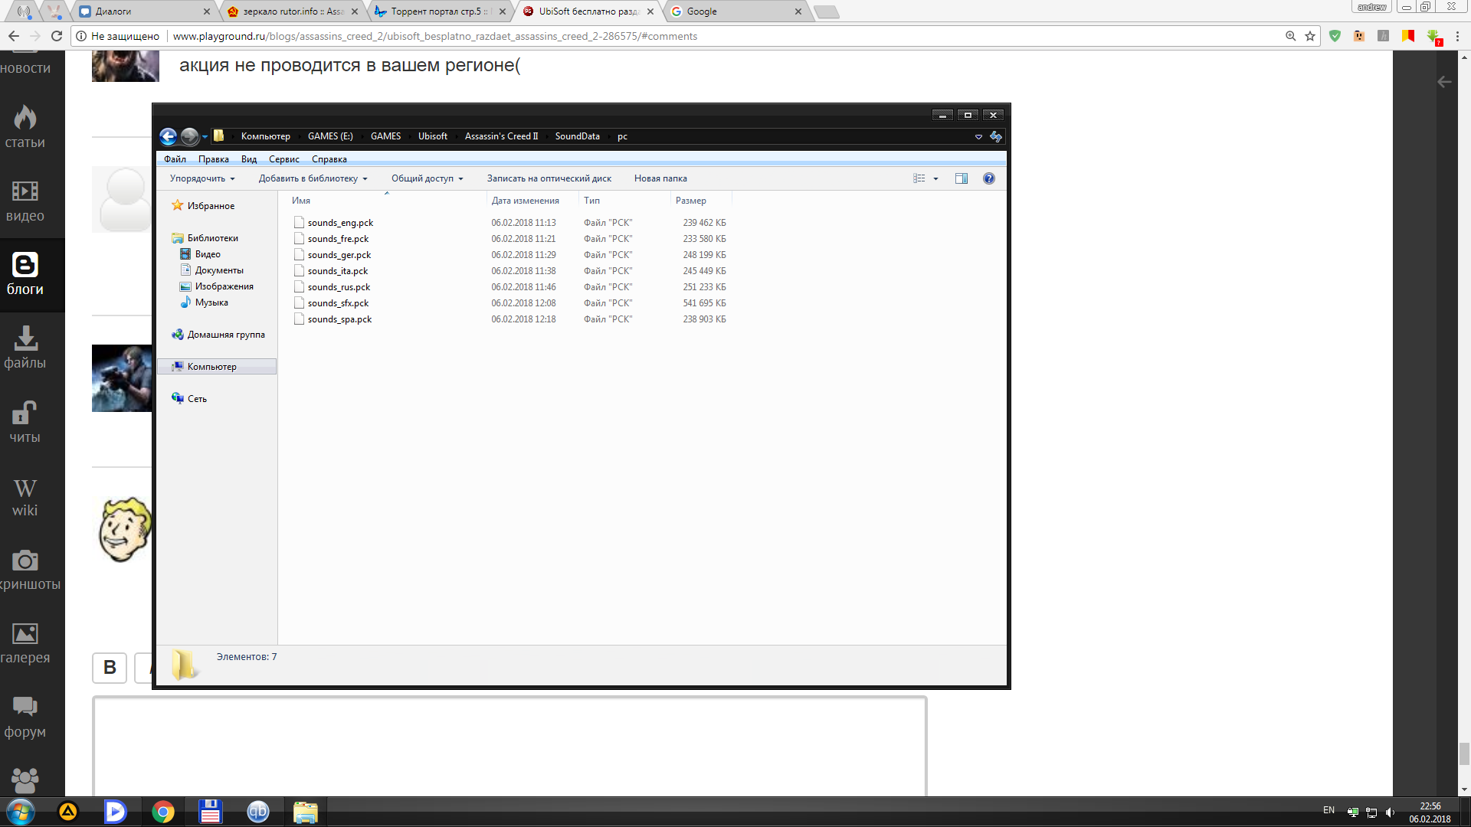Open the Правка menu

coord(213,159)
